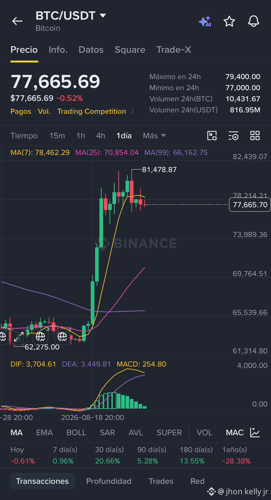Screen dimensions: 271x500
Task: Tap the MA(25): 70,854.04 readout
Action: point(107,153)
